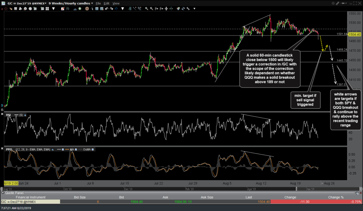363x211 pixels.
Task: Click the chart window icon at top-left
Action: [x=3, y=3]
